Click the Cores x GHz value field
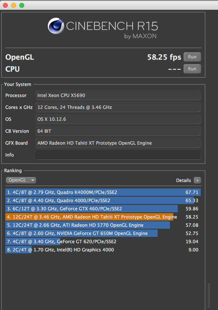Viewport: 218px width, 310px height. pos(118,107)
